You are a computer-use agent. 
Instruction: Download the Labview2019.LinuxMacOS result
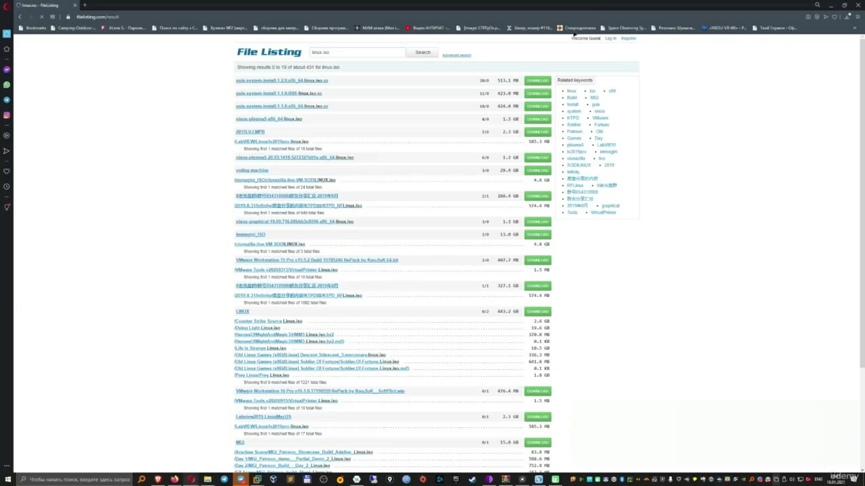pyautogui.click(x=537, y=416)
